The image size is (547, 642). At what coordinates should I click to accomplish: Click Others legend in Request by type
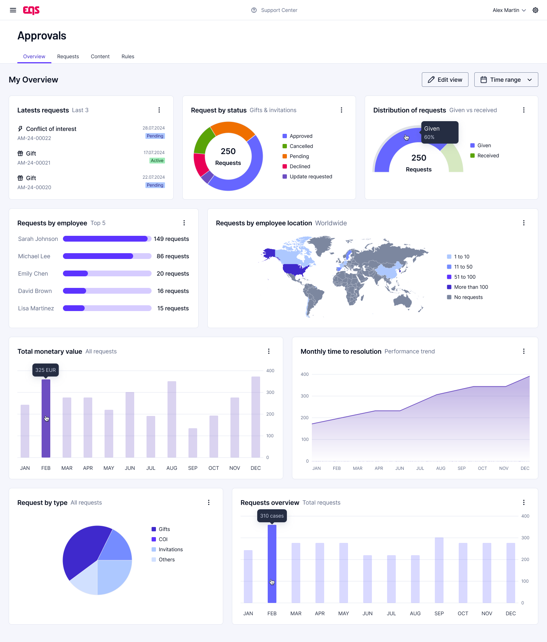tap(163, 560)
